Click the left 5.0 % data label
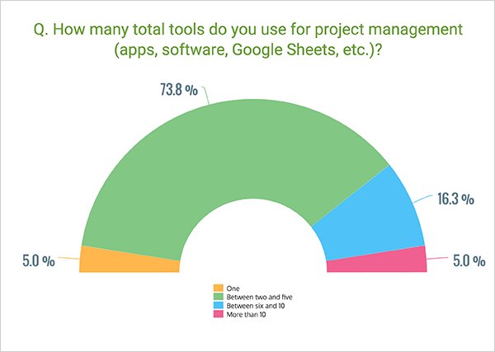495x352 pixels. (x=36, y=260)
